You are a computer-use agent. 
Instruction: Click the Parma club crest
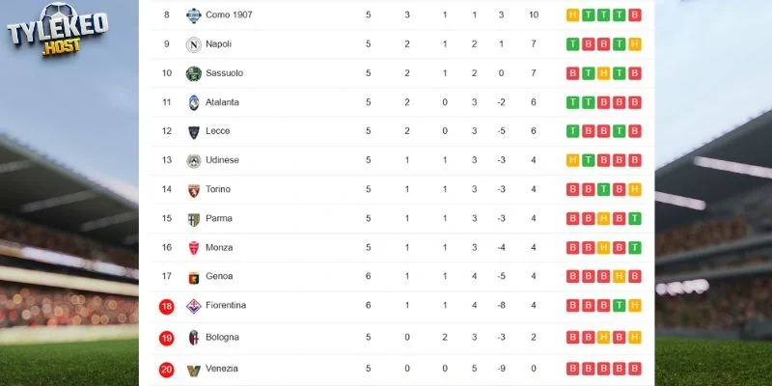click(x=194, y=219)
